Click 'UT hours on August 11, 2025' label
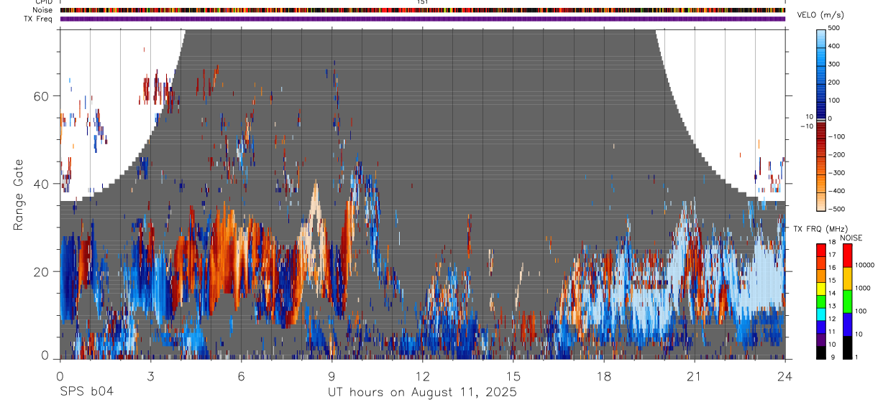The width and height of the screenshot is (883, 407). (422, 392)
